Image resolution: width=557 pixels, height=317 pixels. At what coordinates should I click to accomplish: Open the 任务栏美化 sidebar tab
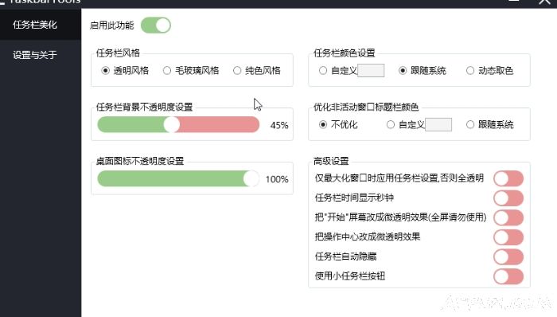[x=41, y=25]
